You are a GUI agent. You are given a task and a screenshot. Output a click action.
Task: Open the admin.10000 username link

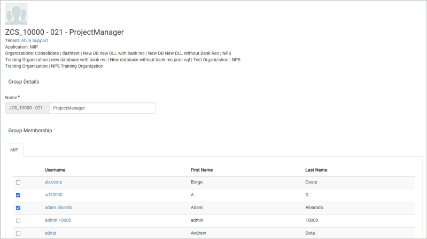58,220
